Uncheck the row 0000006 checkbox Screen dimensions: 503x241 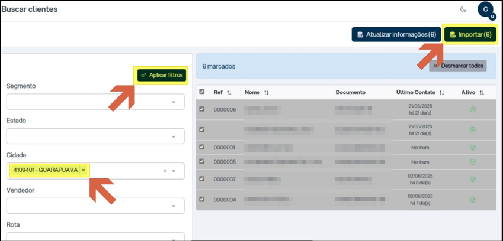(202, 109)
